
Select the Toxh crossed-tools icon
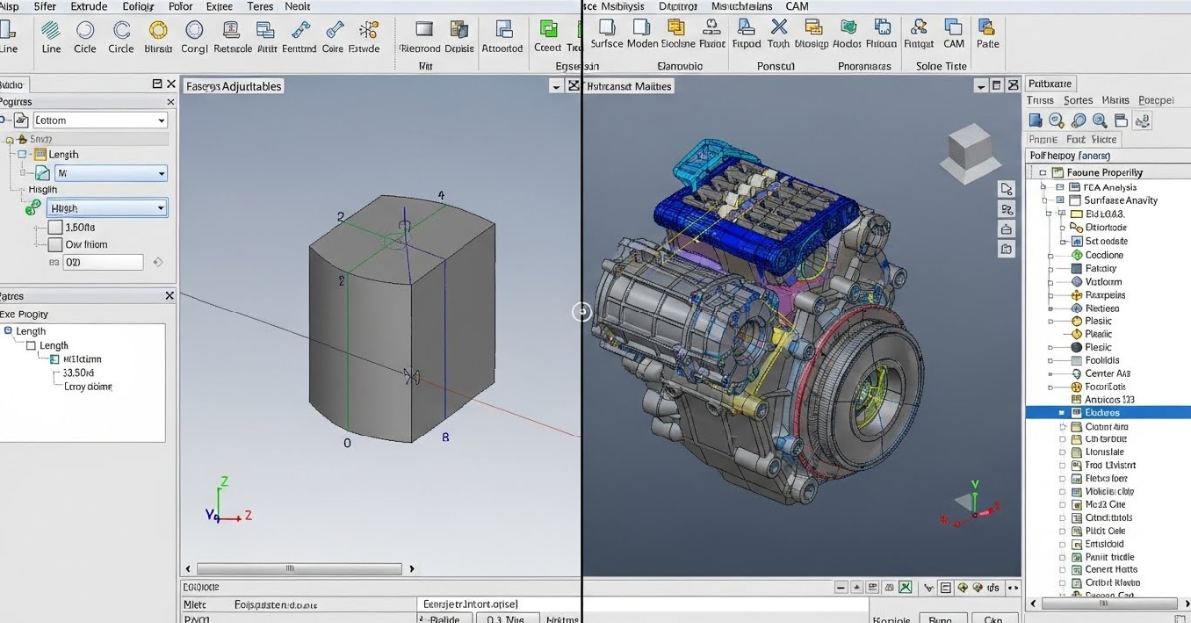779,28
